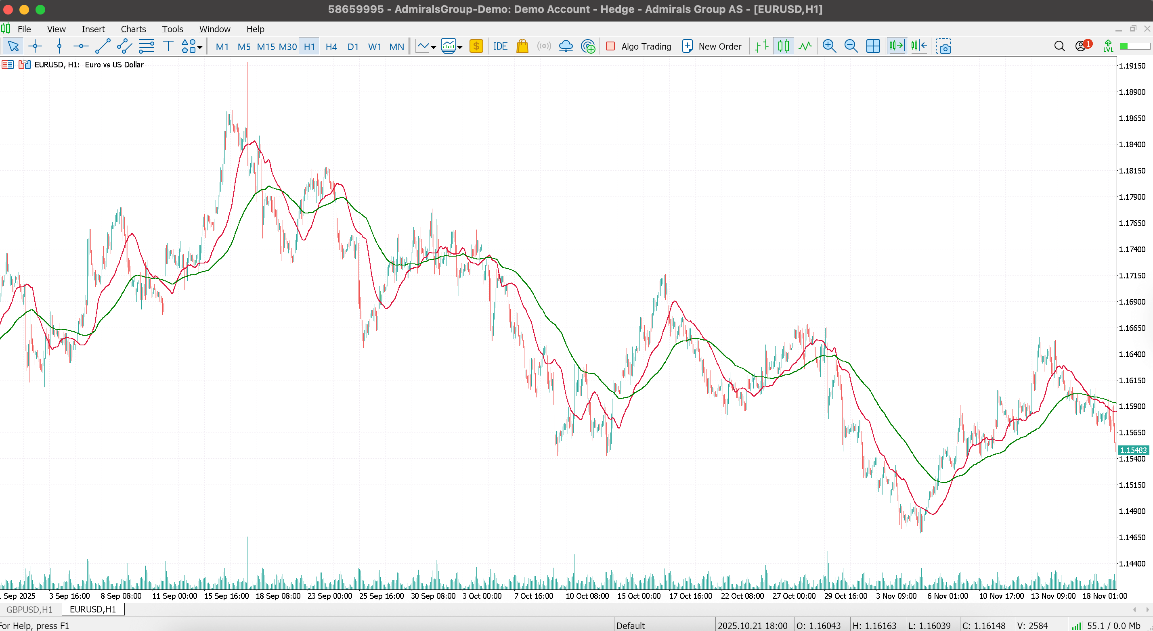The image size is (1153, 631).
Task: Switch chart to H4 timeframe
Action: [331, 46]
